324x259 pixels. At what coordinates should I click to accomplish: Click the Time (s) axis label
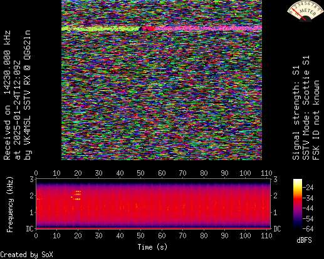click(152, 247)
